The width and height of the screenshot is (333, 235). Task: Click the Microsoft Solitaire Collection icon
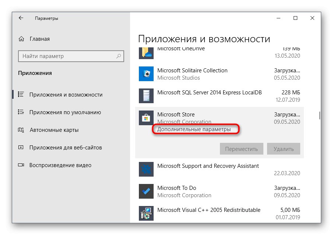point(146,74)
